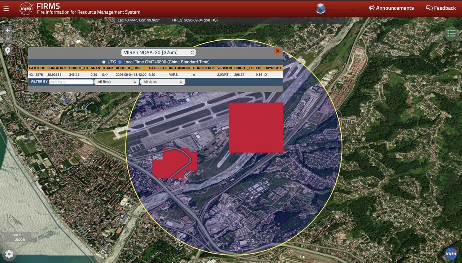
Task: Zoom in on the map
Action: (8, 30)
